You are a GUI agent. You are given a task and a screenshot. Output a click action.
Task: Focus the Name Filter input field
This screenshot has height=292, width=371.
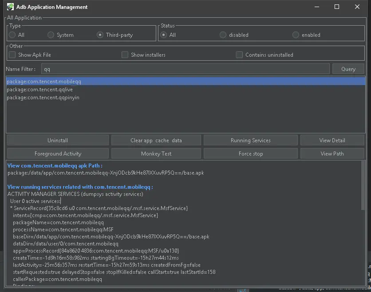coord(185,69)
